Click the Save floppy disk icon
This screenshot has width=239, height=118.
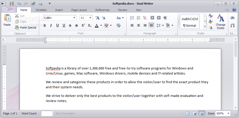coord(12,4)
